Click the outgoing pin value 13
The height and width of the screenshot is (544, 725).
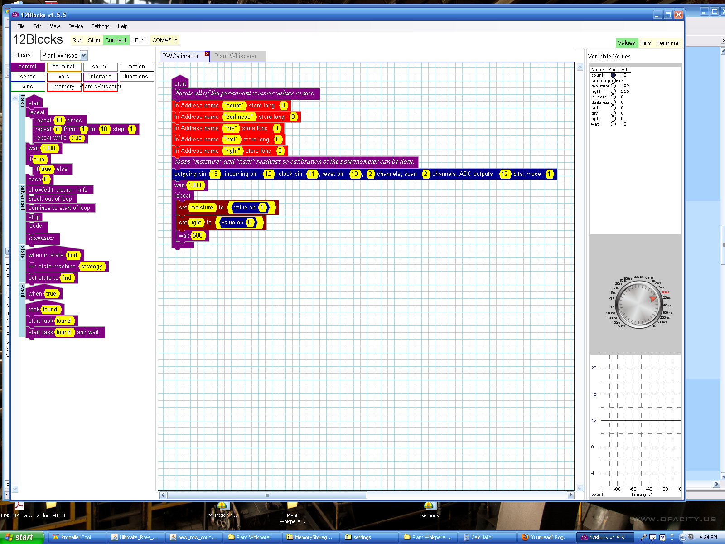214,174
